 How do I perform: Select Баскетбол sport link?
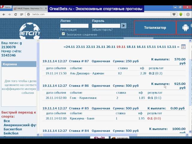click(x=13, y=129)
